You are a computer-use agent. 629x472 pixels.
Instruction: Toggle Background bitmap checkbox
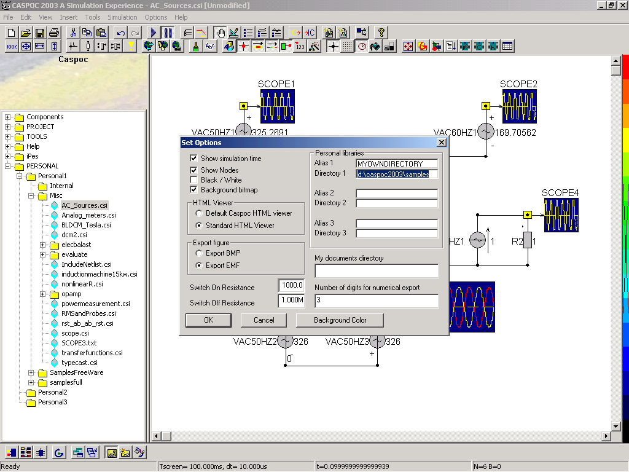click(x=193, y=189)
